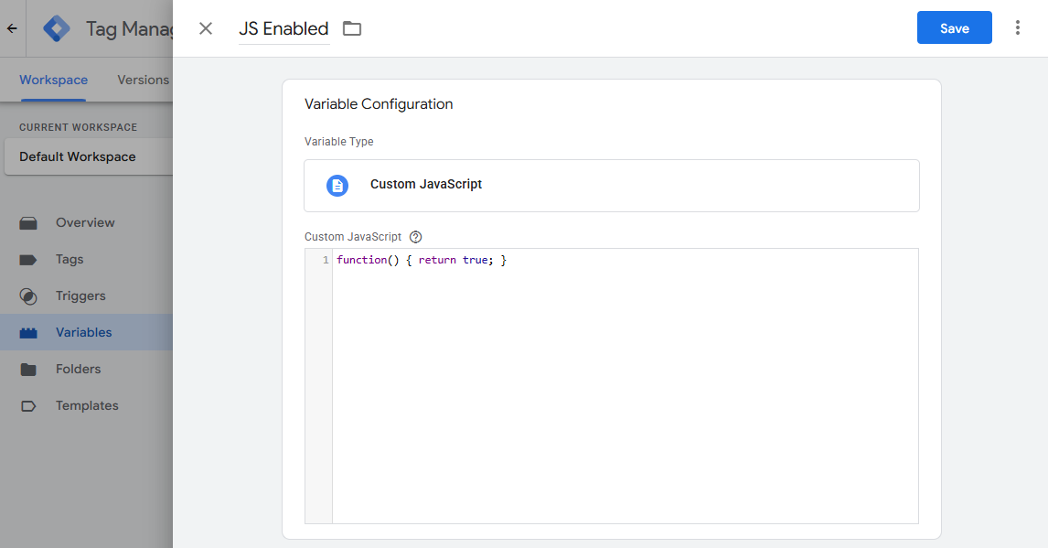Click inside the JavaScript code editor
The width and height of the screenshot is (1048, 548).
[625, 385]
